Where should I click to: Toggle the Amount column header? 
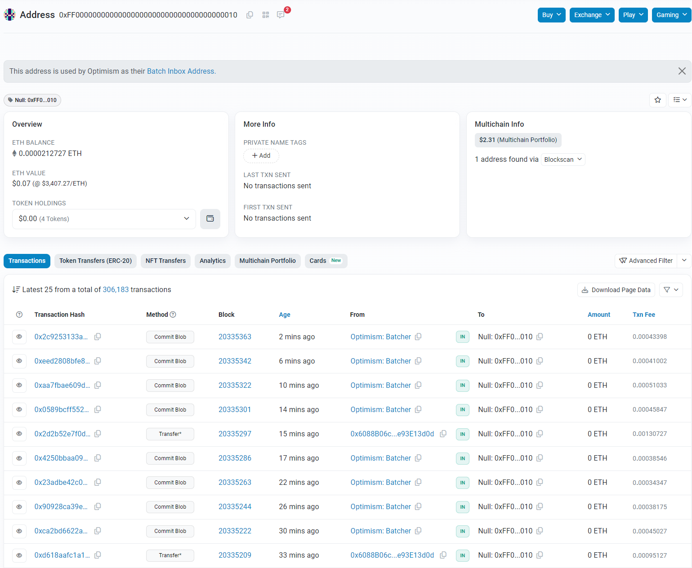pos(599,315)
